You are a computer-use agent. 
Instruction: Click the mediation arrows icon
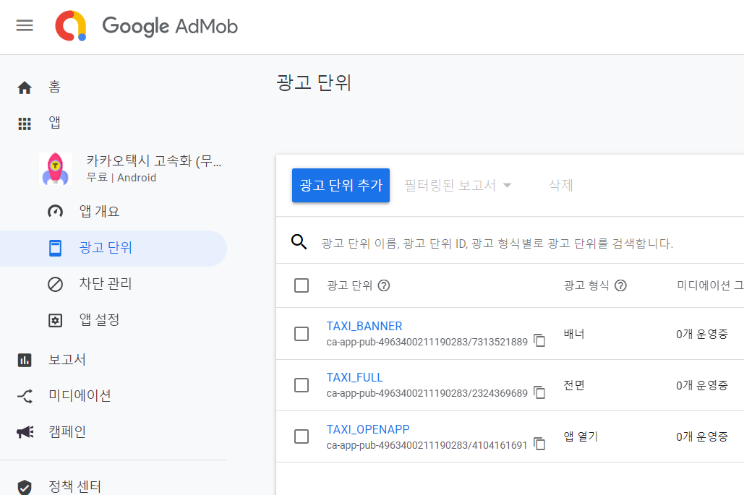[x=25, y=397]
